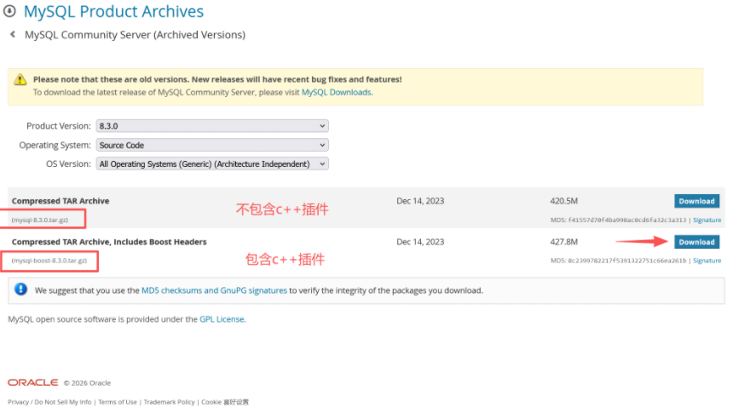Click the bold old versions warning sentence
This screenshot has height=413, width=733.
217,79
